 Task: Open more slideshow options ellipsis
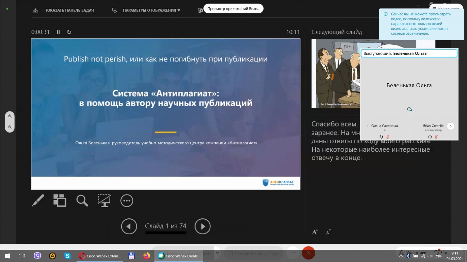tap(127, 201)
